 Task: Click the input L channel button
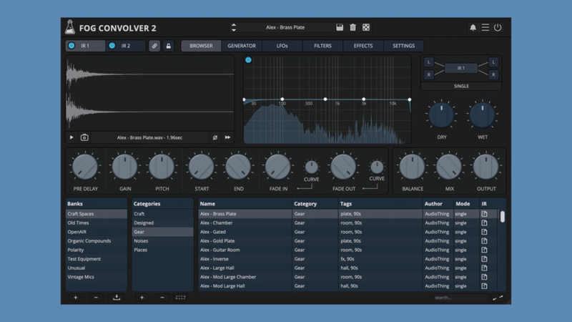[x=428, y=62]
